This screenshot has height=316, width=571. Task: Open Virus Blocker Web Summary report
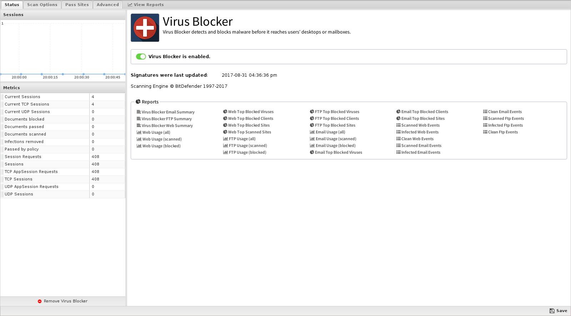point(165,126)
